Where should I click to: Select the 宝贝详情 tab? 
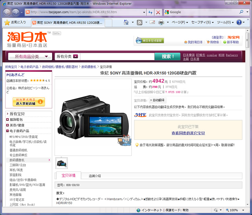(x=69, y=176)
